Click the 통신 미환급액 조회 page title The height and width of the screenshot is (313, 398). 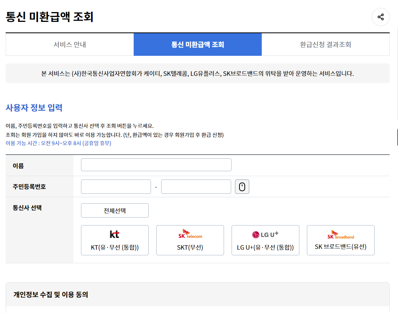[x=50, y=17]
